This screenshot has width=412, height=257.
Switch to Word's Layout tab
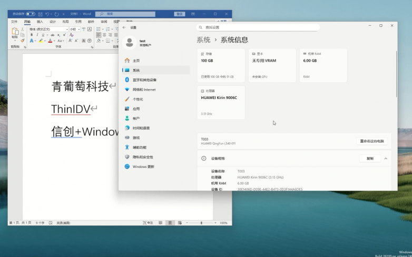(x=65, y=22)
